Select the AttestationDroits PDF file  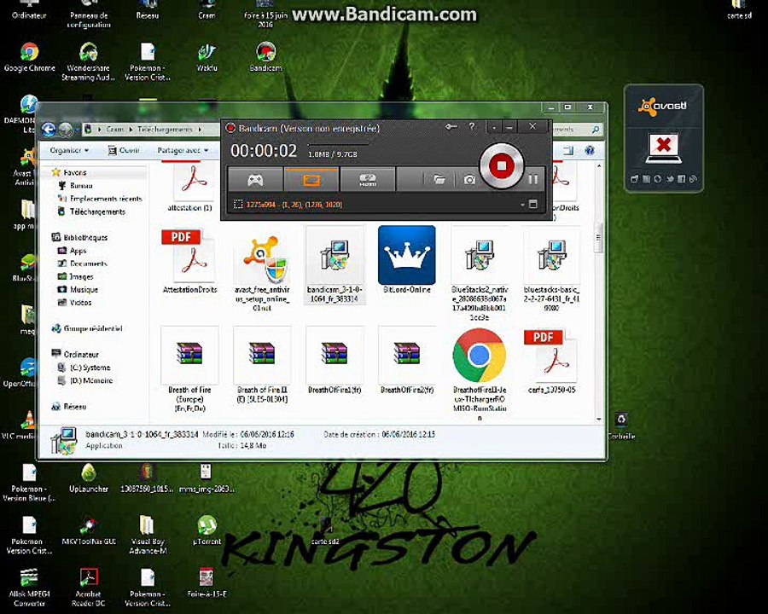pyautogui.click(x=189, y=261)
